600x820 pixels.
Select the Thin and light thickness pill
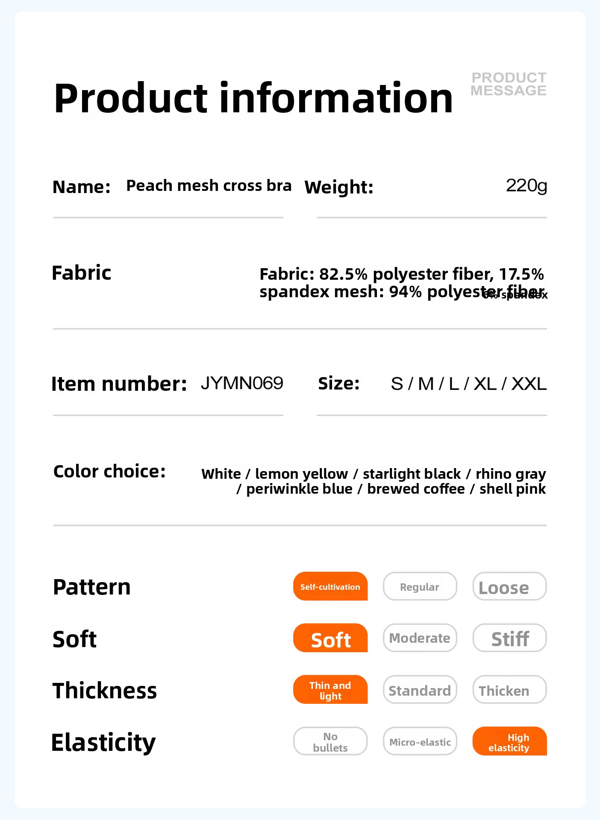click(330, 689)
